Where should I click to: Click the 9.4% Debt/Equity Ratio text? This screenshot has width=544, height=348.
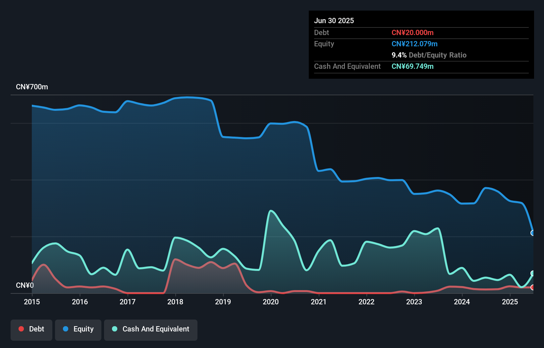(x=429, y=55)
